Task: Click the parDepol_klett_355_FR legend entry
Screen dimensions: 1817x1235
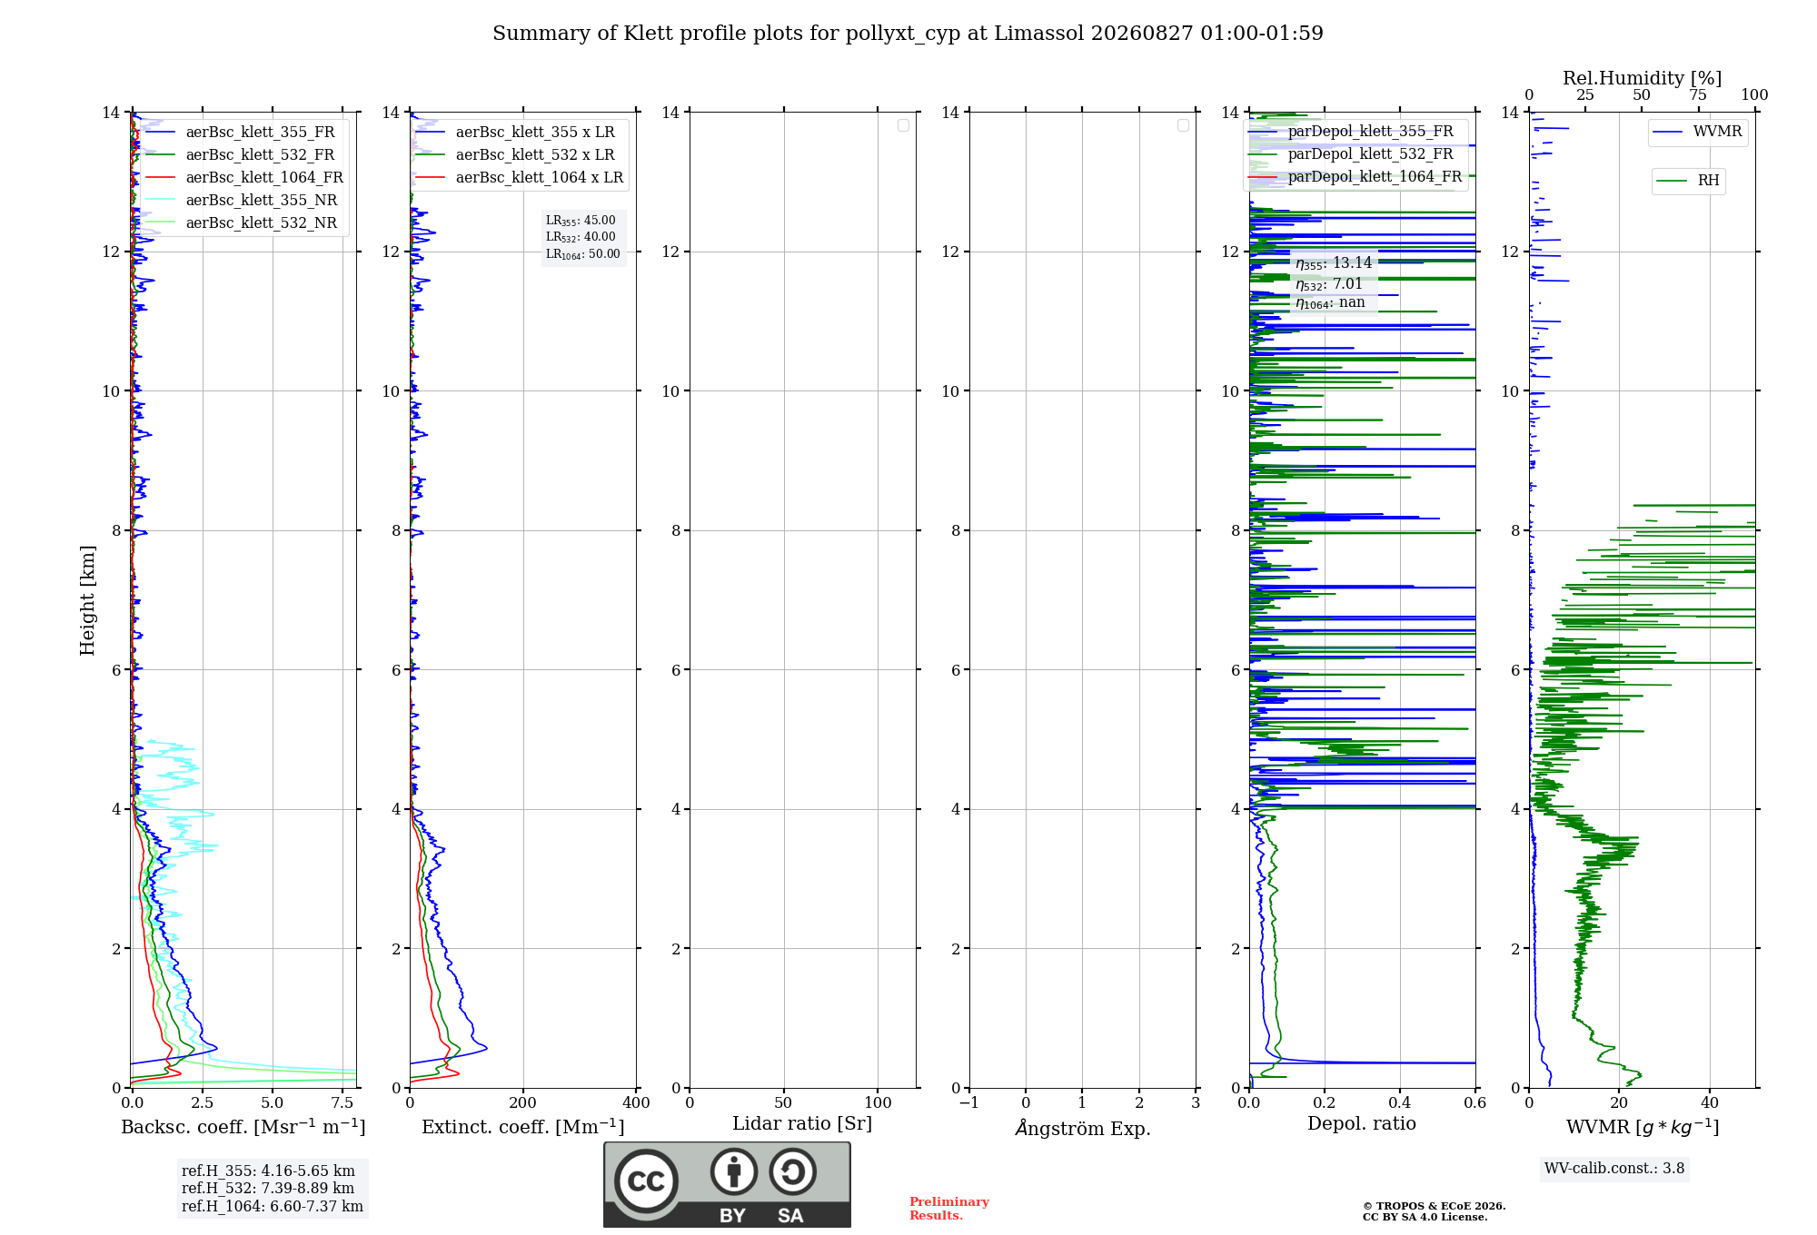Action: click(x=1351, y=132)
